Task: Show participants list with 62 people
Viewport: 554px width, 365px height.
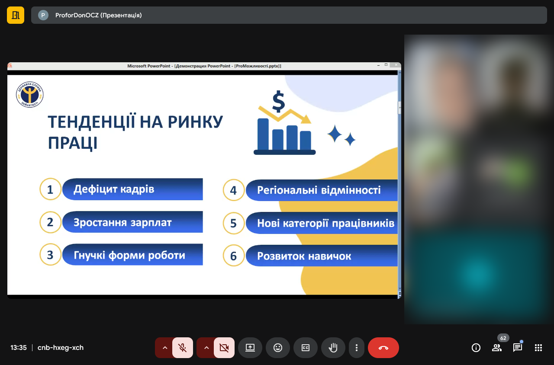Action: (497, 348)
